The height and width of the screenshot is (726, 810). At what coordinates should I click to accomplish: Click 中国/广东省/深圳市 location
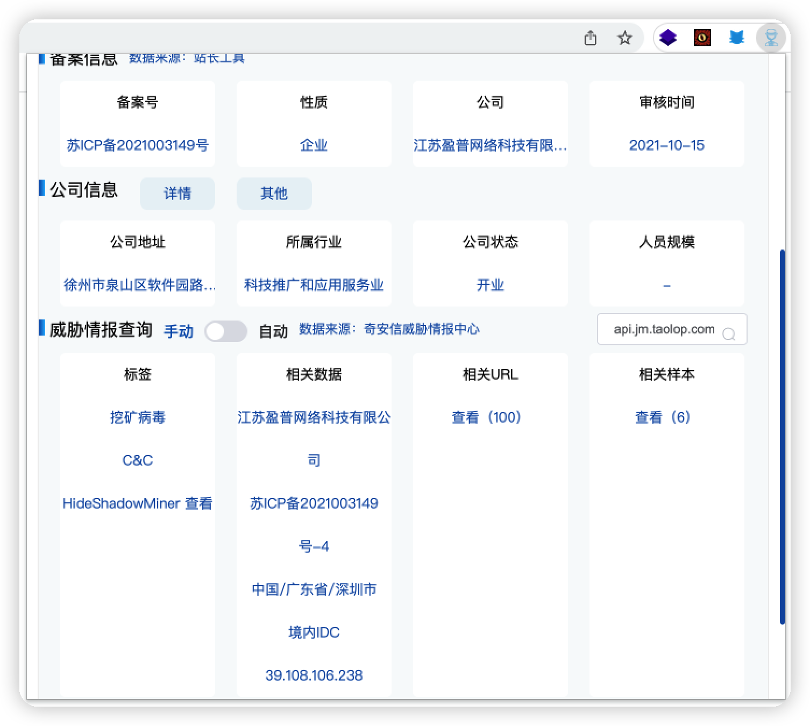pos(314,589)
